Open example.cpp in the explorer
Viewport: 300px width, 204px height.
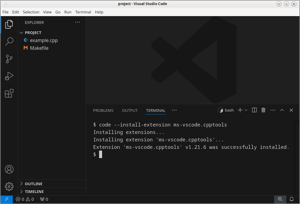[x=52, y=41]
